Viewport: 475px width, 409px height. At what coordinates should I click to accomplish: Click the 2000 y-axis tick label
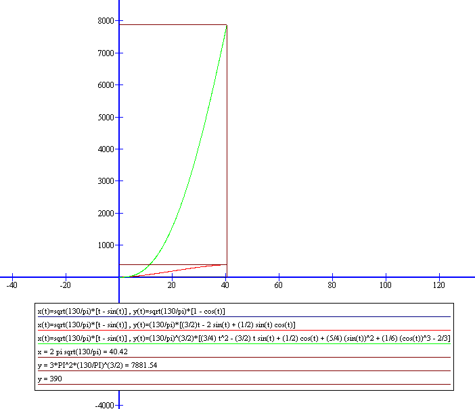click(106, 214)
